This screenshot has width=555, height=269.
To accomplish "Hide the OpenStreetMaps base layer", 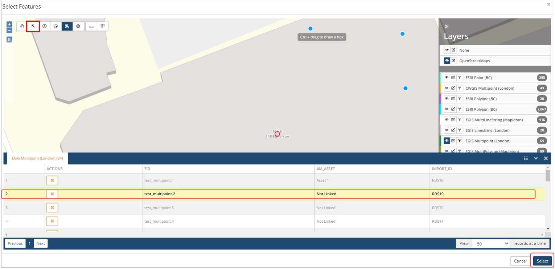I will coord(447,61).
